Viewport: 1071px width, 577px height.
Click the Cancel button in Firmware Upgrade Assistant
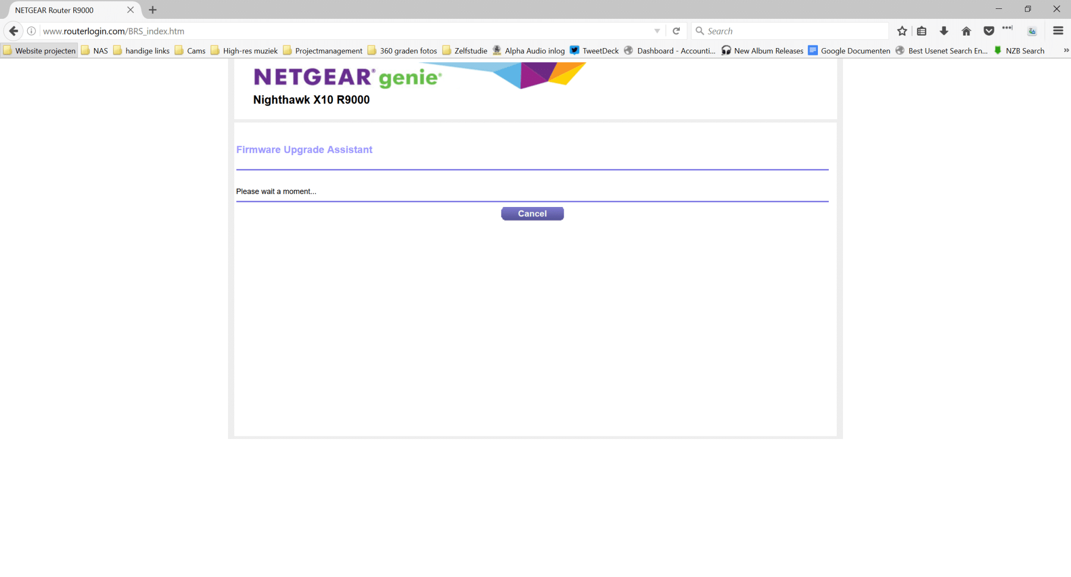coord(532,214)
